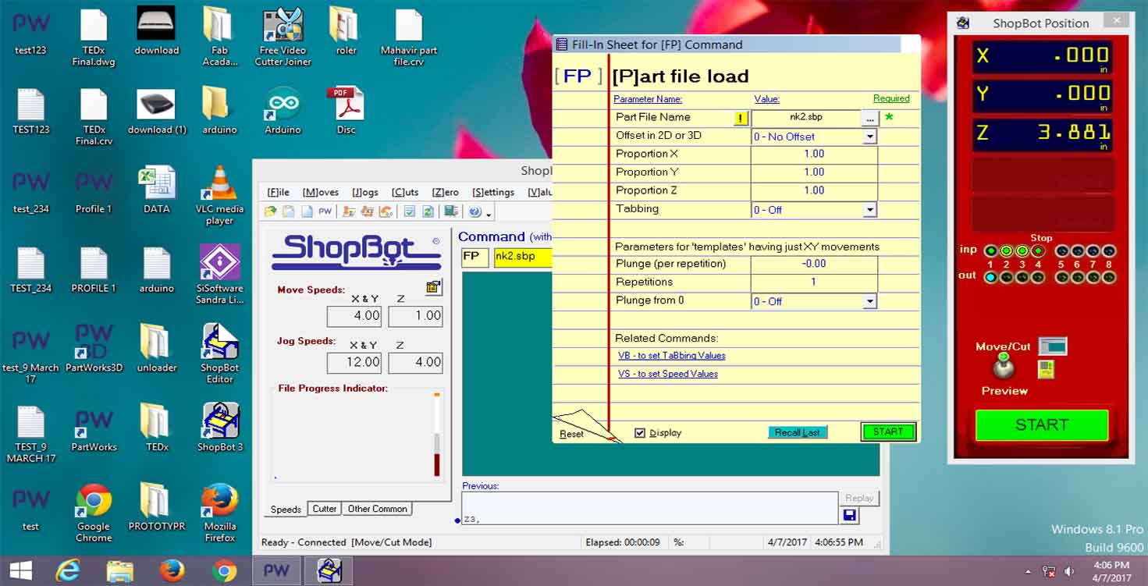
Task: Expand the Offset in 2D or 3D dropdown
Action: click(869, 137)
